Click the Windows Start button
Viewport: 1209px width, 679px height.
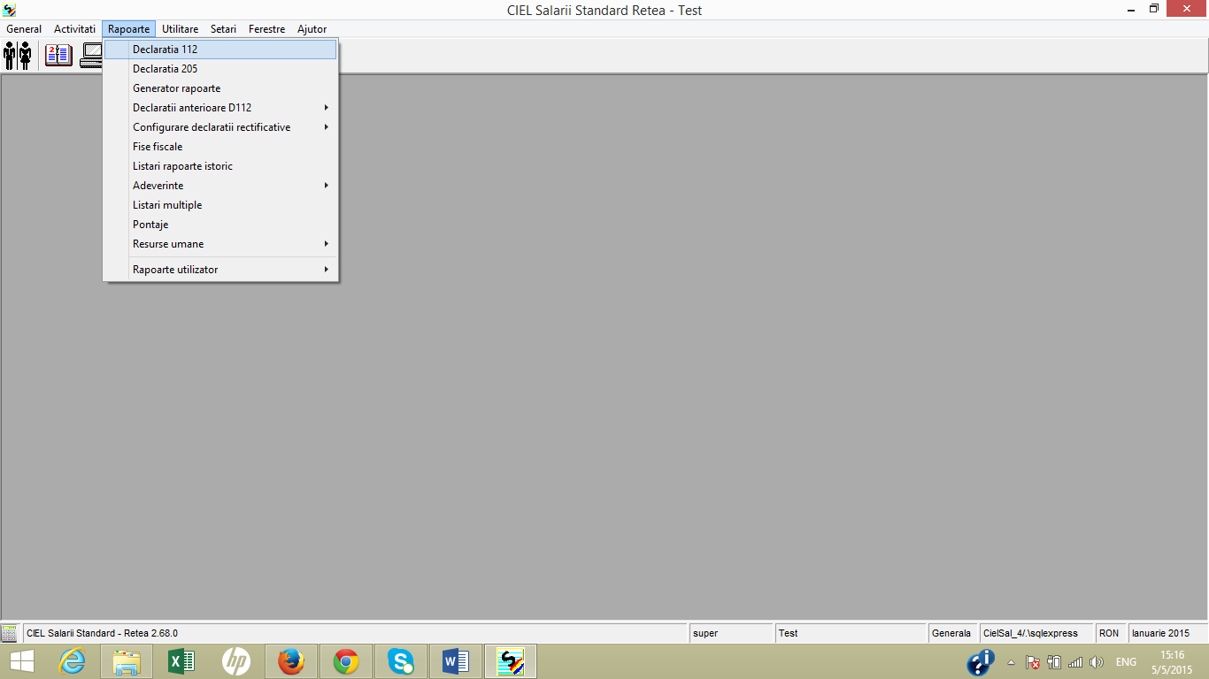pyautogui.click(x=22, y=661)
